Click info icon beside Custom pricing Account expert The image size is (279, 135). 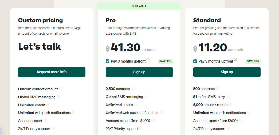(x=45, y=120)
